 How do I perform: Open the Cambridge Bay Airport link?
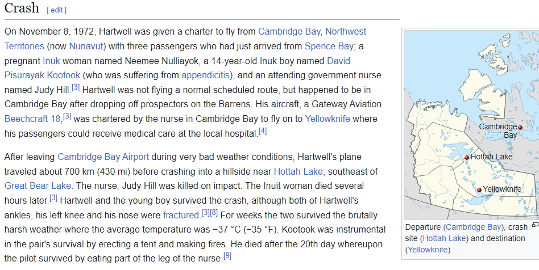[103, 157]
